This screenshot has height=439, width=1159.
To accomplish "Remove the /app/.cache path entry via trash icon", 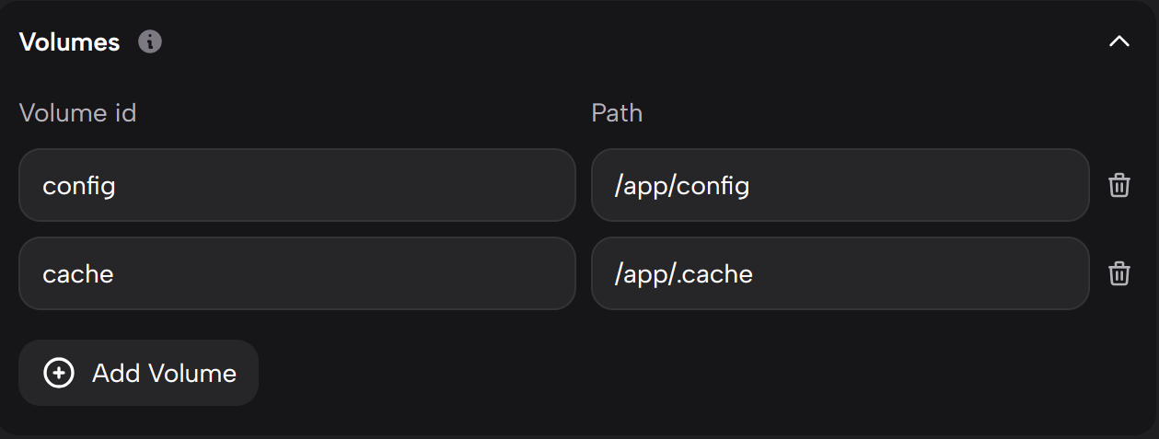I will point(1118,273).
